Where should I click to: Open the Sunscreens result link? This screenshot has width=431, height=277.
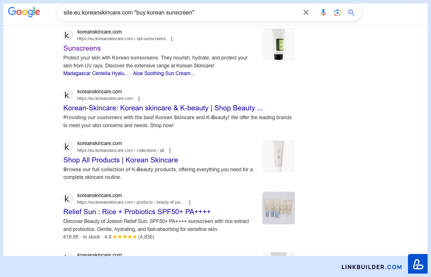pyautogui.click(x=82, y=48)
